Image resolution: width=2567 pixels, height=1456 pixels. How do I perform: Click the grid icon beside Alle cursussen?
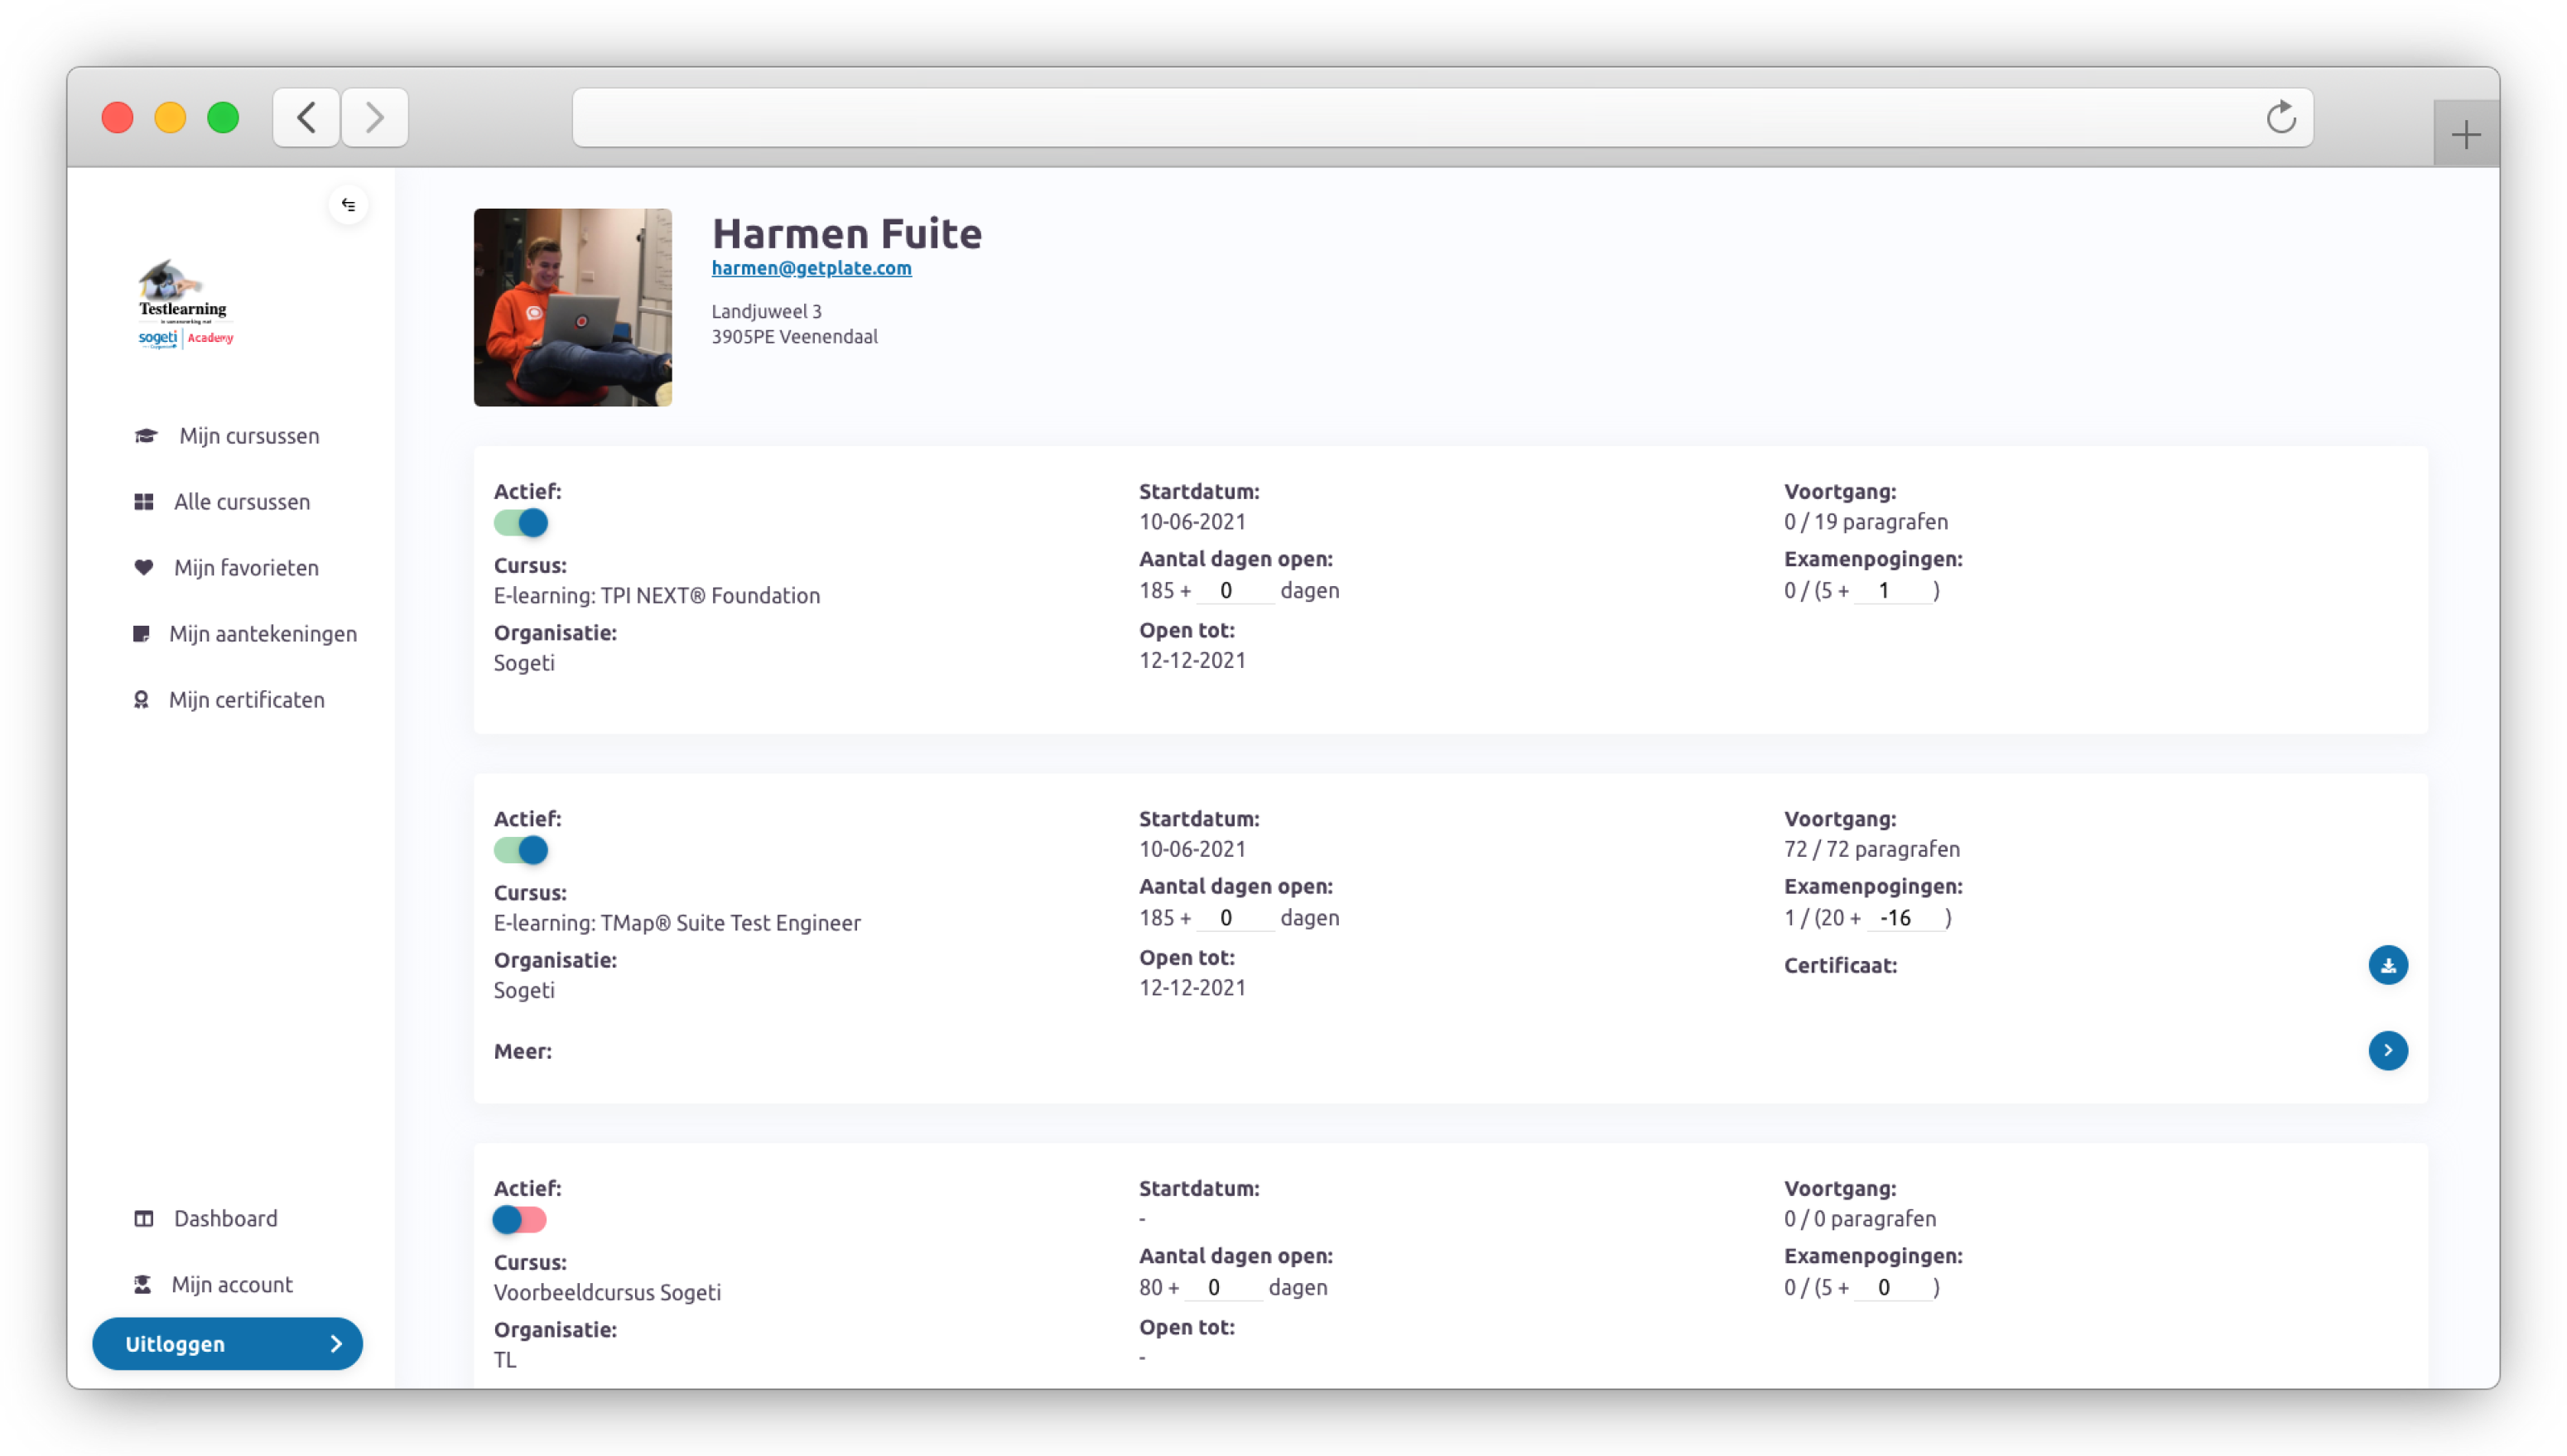144,502
